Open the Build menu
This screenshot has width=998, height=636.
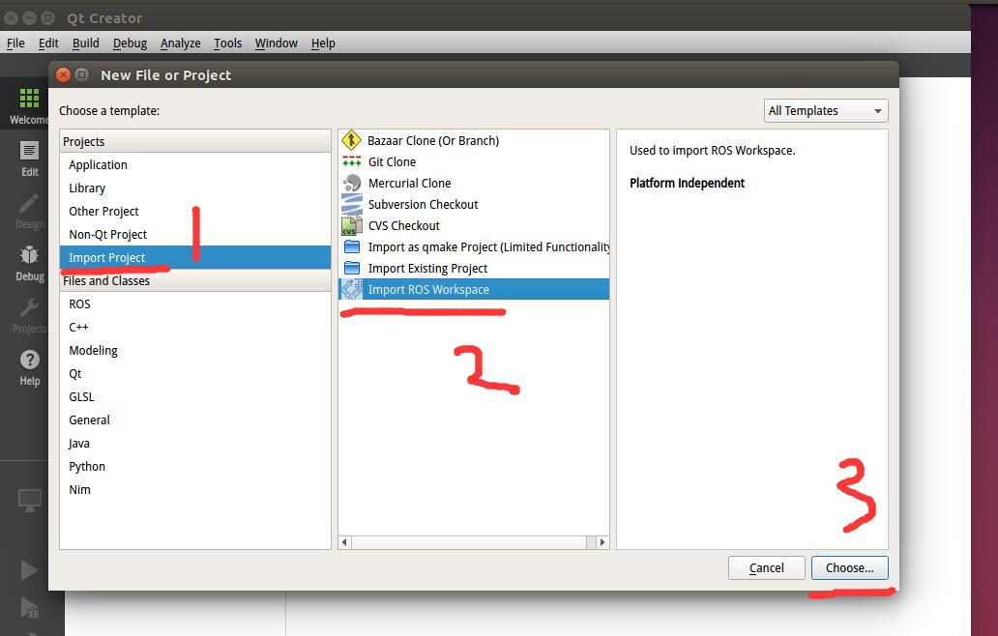(x=86, y=43)
